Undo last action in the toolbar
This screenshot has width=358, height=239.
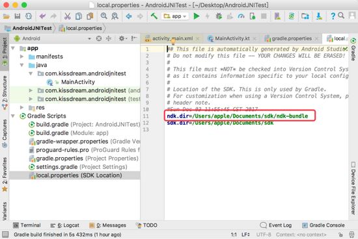42,16
